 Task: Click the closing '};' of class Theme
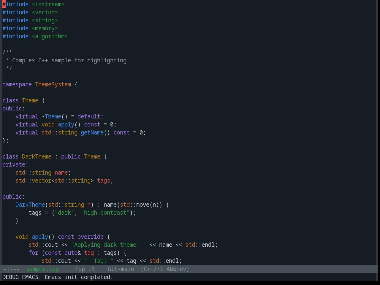click(6, 140)
